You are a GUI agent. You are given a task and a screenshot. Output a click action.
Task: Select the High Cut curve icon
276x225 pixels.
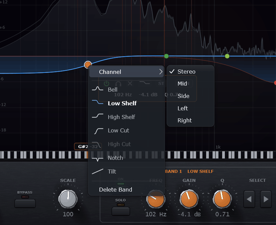click(x=97, y=145)
